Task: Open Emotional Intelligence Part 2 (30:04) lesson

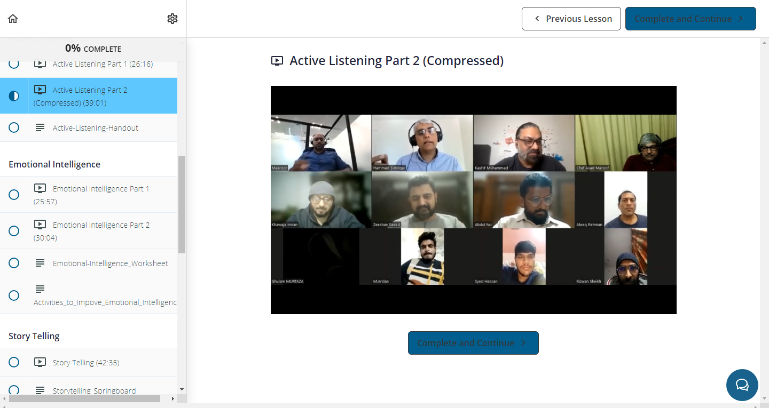Action: point(89,231)
